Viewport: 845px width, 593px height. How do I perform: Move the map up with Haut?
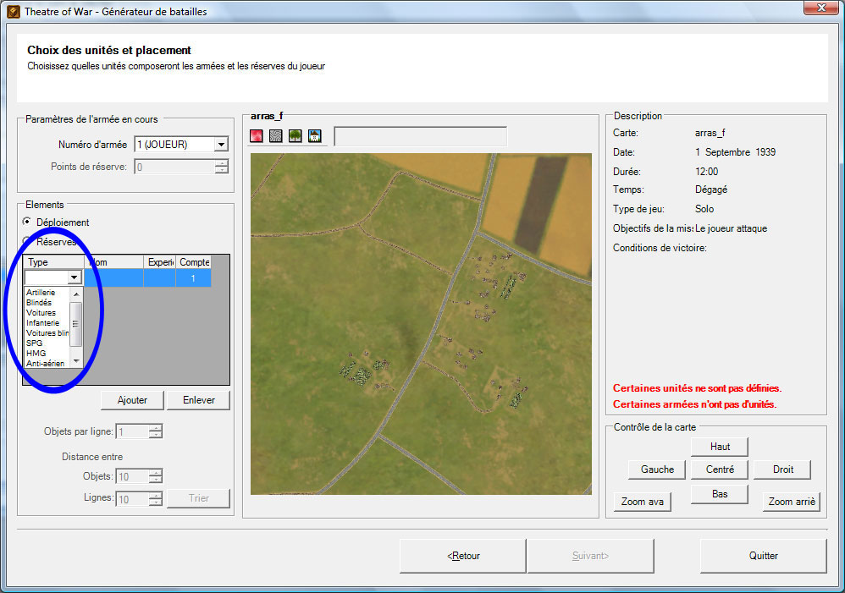(720, 447)
